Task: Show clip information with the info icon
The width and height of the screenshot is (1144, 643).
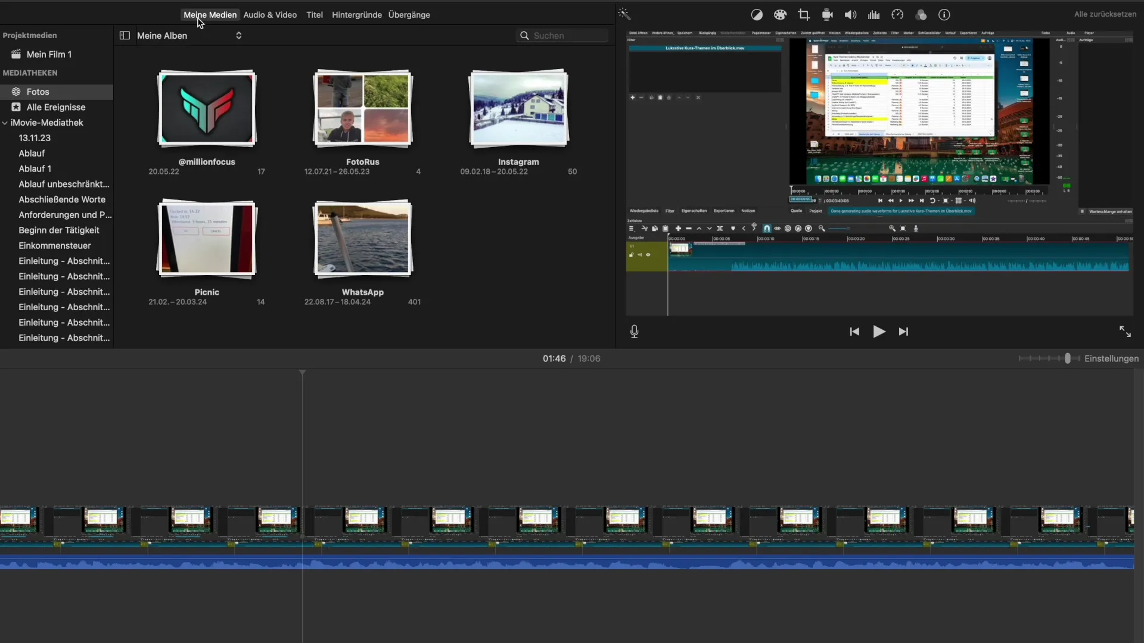Action: pos(944,15)
